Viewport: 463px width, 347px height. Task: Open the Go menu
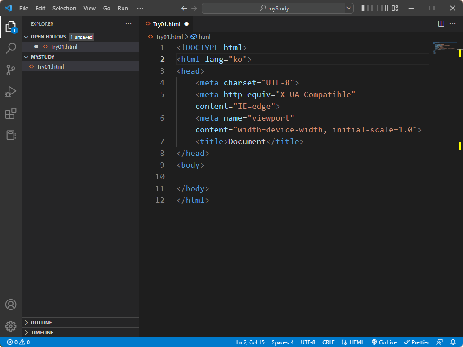[107, 8]
